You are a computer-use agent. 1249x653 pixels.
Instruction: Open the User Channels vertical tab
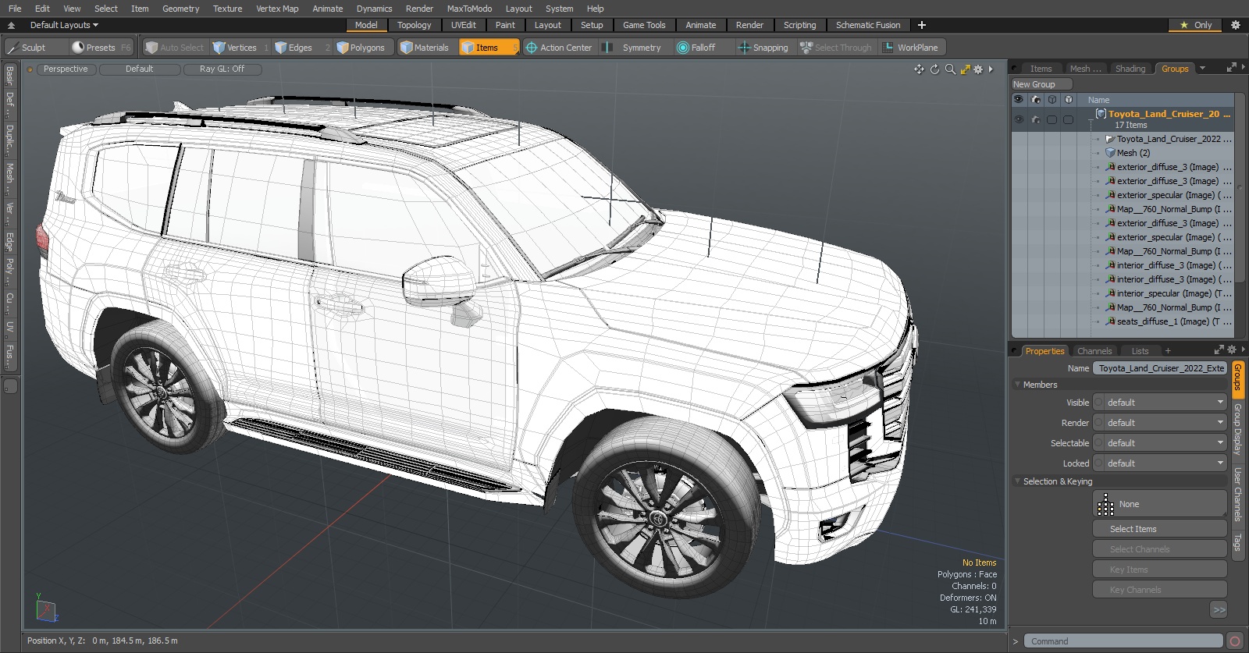[x=1238, y=495]
